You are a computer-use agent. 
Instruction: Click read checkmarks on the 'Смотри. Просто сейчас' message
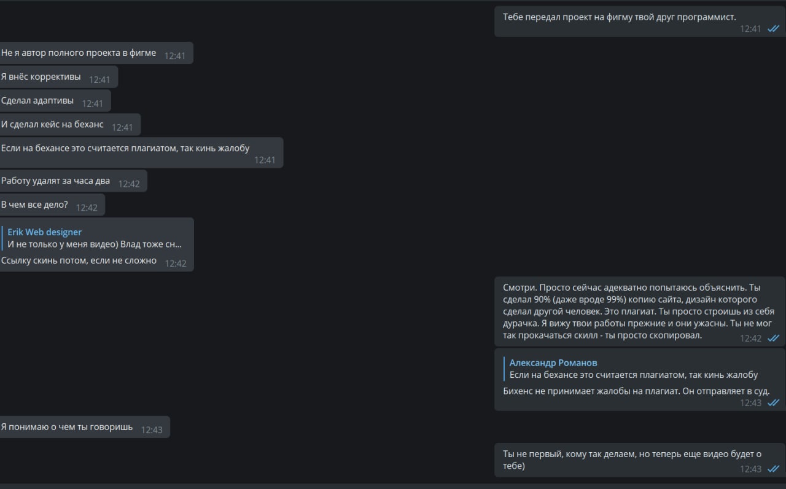pyautogui.click(x=773, y=338)
